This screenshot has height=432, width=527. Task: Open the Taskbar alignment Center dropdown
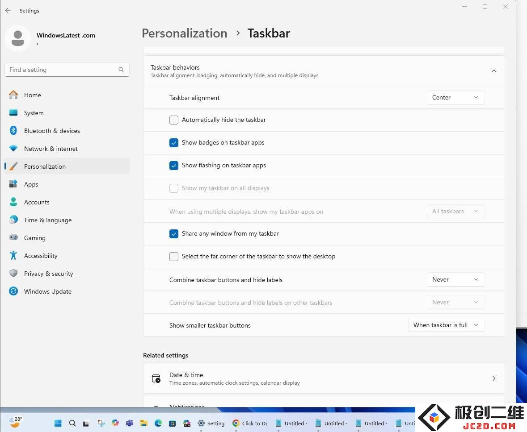point(455,97)
